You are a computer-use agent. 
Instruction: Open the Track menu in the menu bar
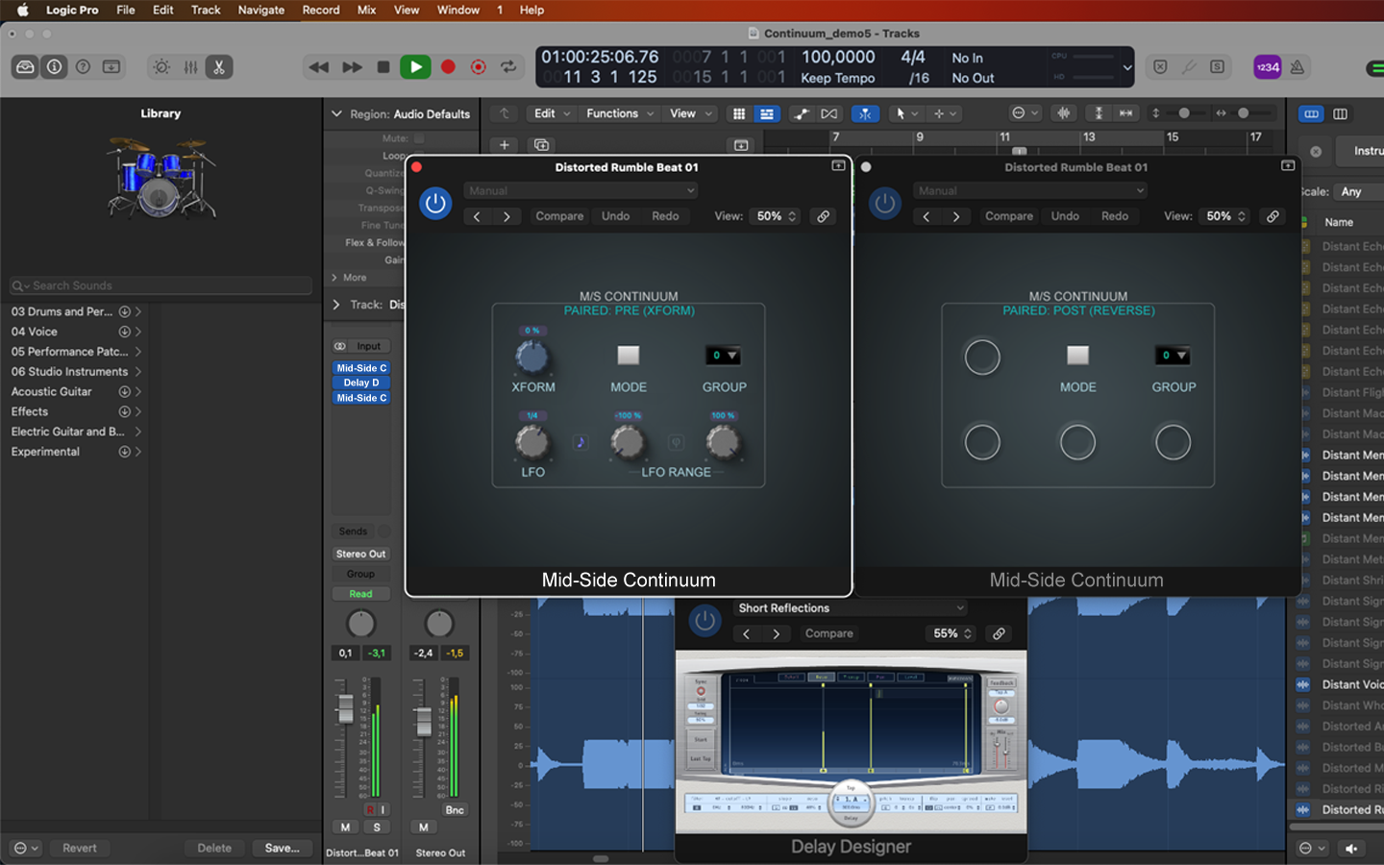pyautogui.click(x=206, y=10)
